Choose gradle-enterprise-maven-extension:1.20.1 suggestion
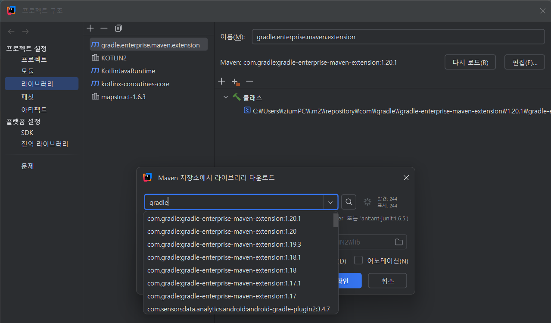The height and width of the screenshot is (323, 551). pos(238,218)
